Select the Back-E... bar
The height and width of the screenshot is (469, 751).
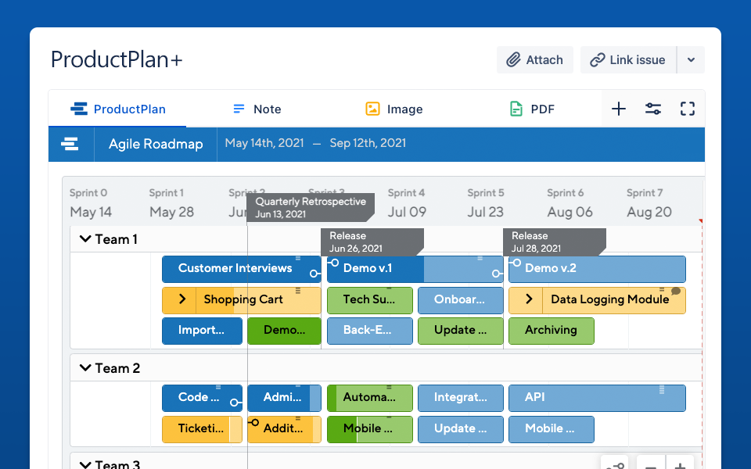(x=370, y=331)
